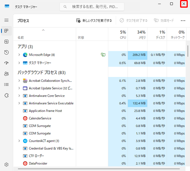Image resolution: width=190 pixels, height=171 pixels.
Task: Select the Application Frame Host process name
Action: coord(45,111)
